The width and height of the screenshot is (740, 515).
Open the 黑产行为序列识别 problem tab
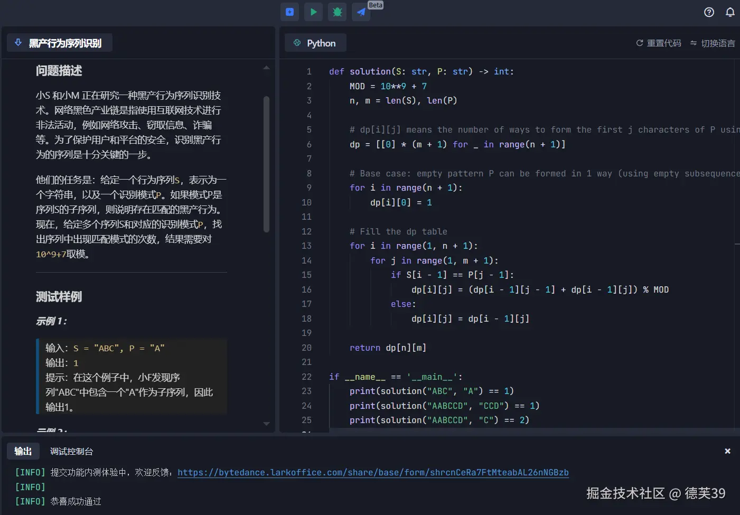pos(60,43)
